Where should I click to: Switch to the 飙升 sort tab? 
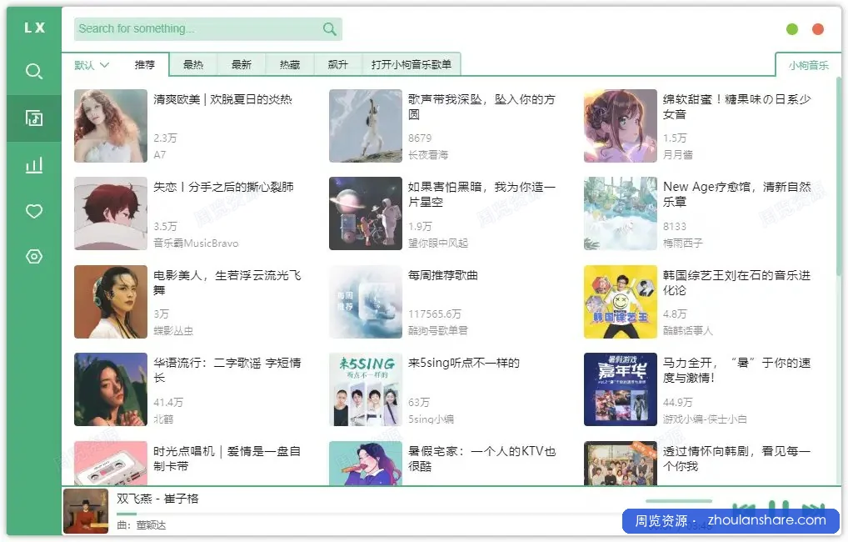click(x=337, y=65)
